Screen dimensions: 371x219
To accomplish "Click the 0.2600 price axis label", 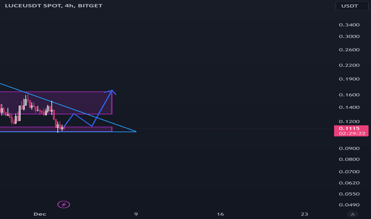I will tap(349, 50).
